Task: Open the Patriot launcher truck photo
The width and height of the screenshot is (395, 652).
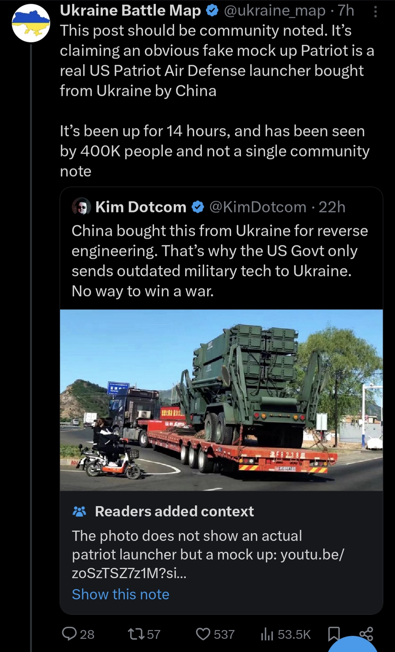Action: (x=221, y=400)
